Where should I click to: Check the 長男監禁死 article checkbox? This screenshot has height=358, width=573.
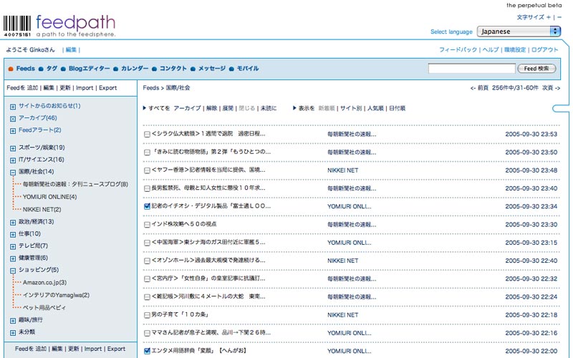pos(147,188)
